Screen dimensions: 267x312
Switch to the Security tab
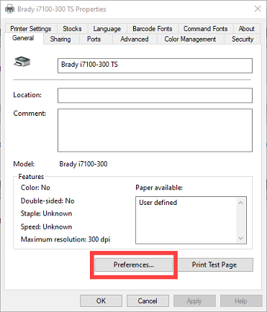coord(243,39)
